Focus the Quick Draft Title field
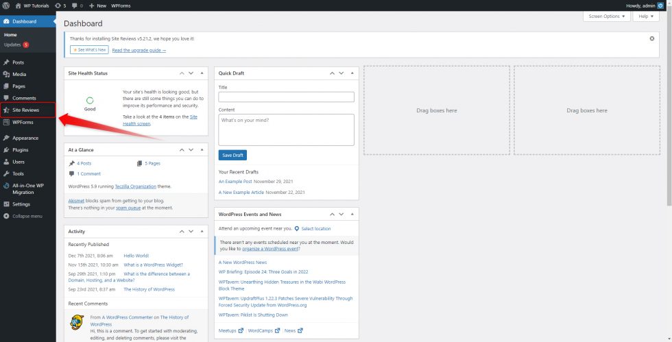This screenshot has height=342, width=672. coord(287,97)
